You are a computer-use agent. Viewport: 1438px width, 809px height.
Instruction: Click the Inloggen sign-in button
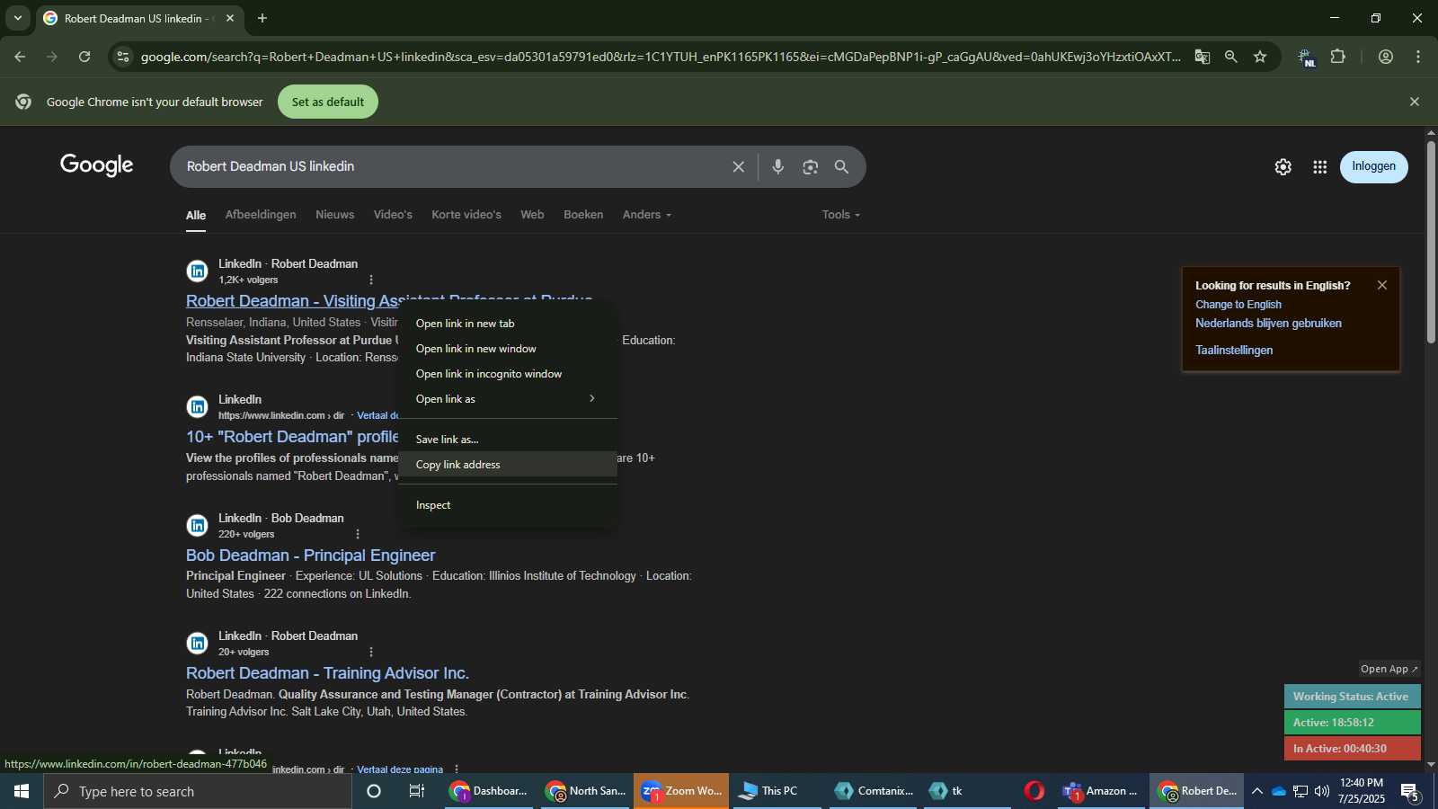[x=1374, y=166]
